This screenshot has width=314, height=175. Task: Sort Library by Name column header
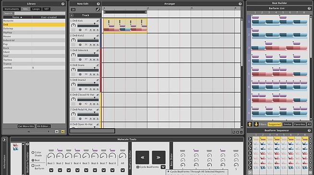coord(17,17)
